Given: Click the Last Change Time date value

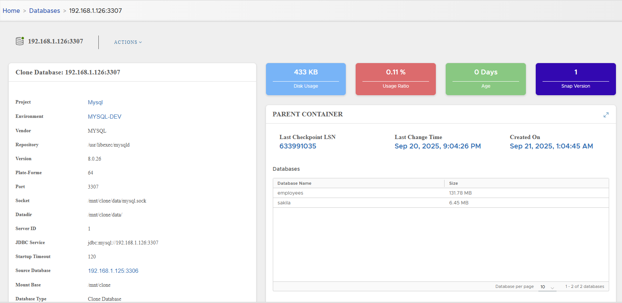Looking at the screenshot, I should pyautogui.click(x=437, y=146).
